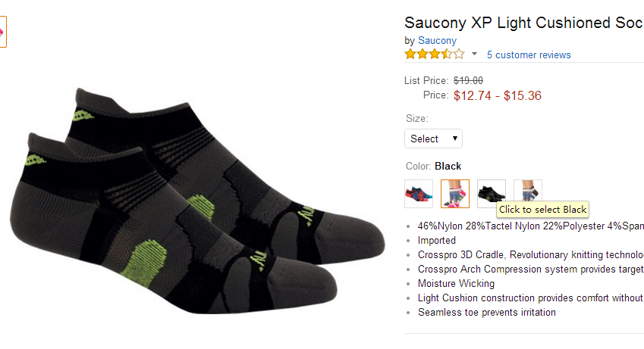Click the Crosspro Arch Compression bullet text
This screenshot has width=644, height=349.
point(530,269)
